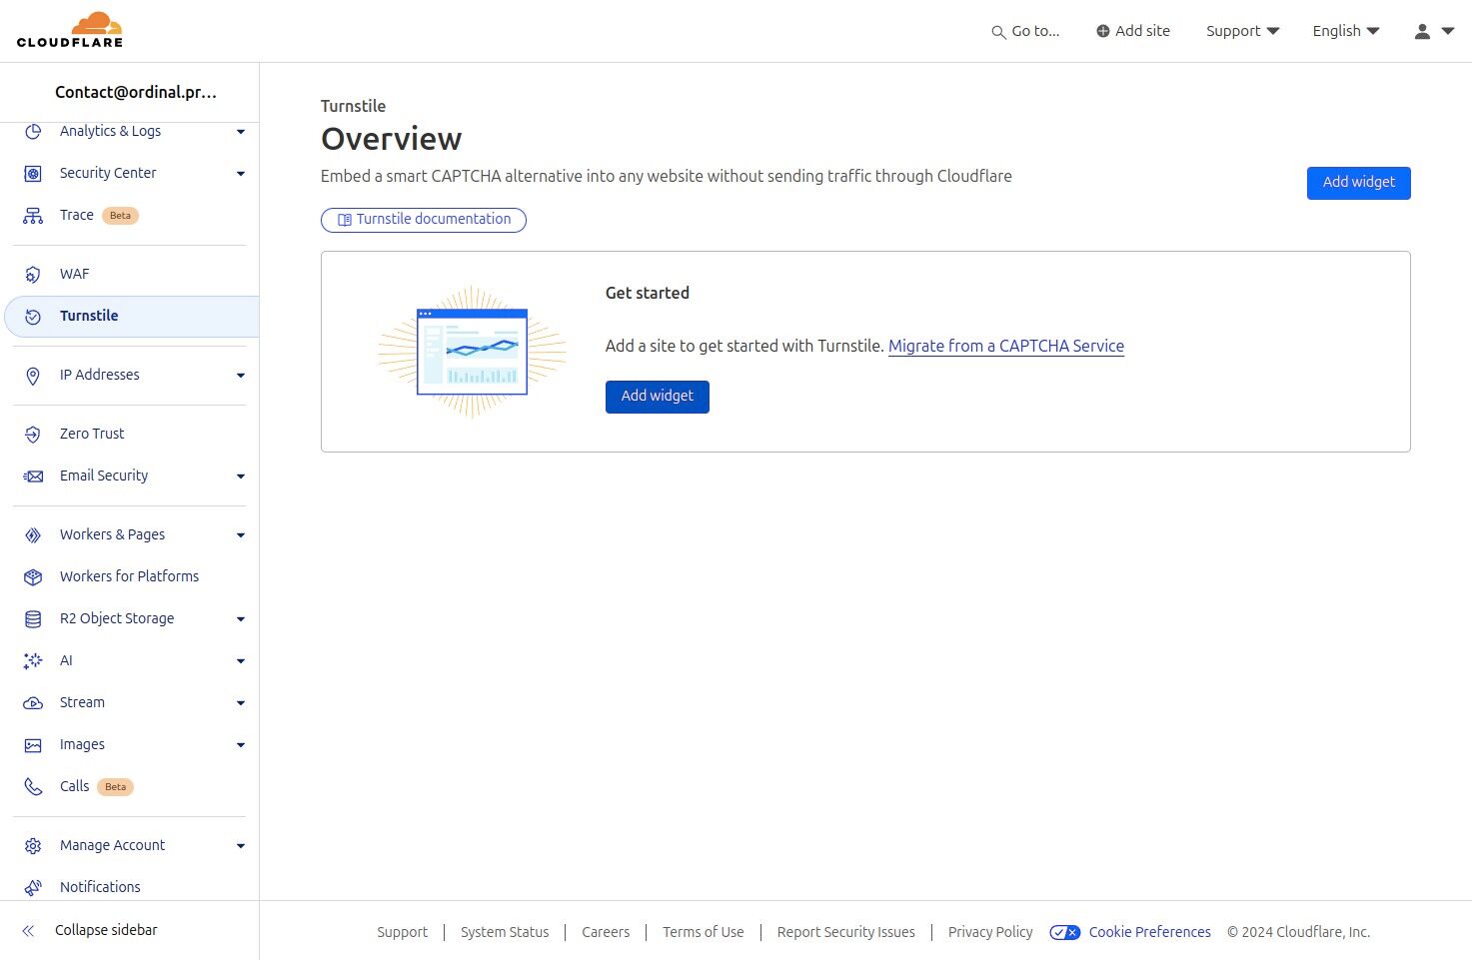Open the Support dropdown menu
The image size is (1472, 960).
click(1243, 31)
